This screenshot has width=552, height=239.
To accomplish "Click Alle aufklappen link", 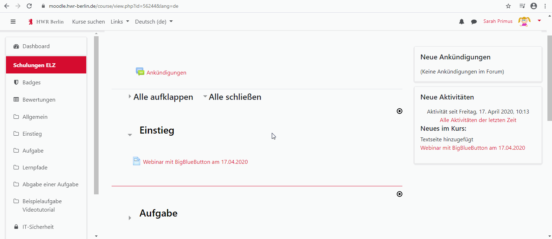I will pos(163,97).
